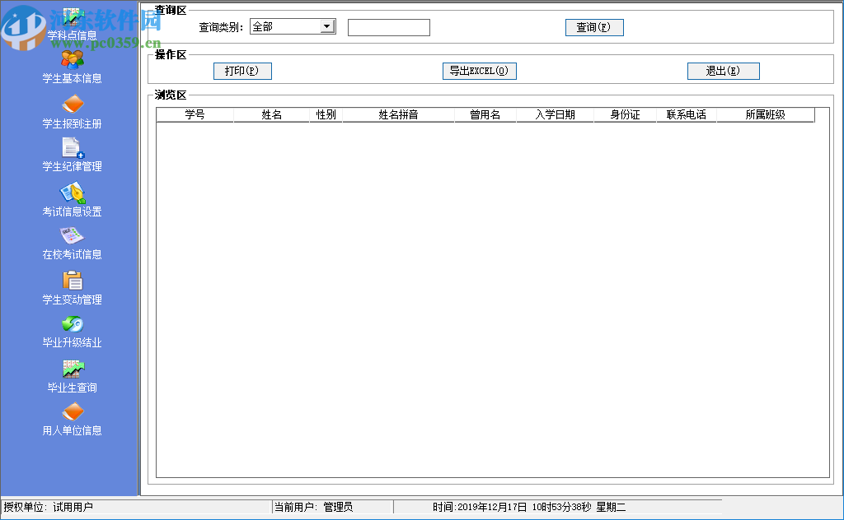
Task: Click the 退出(E) button
Action: 723,71
